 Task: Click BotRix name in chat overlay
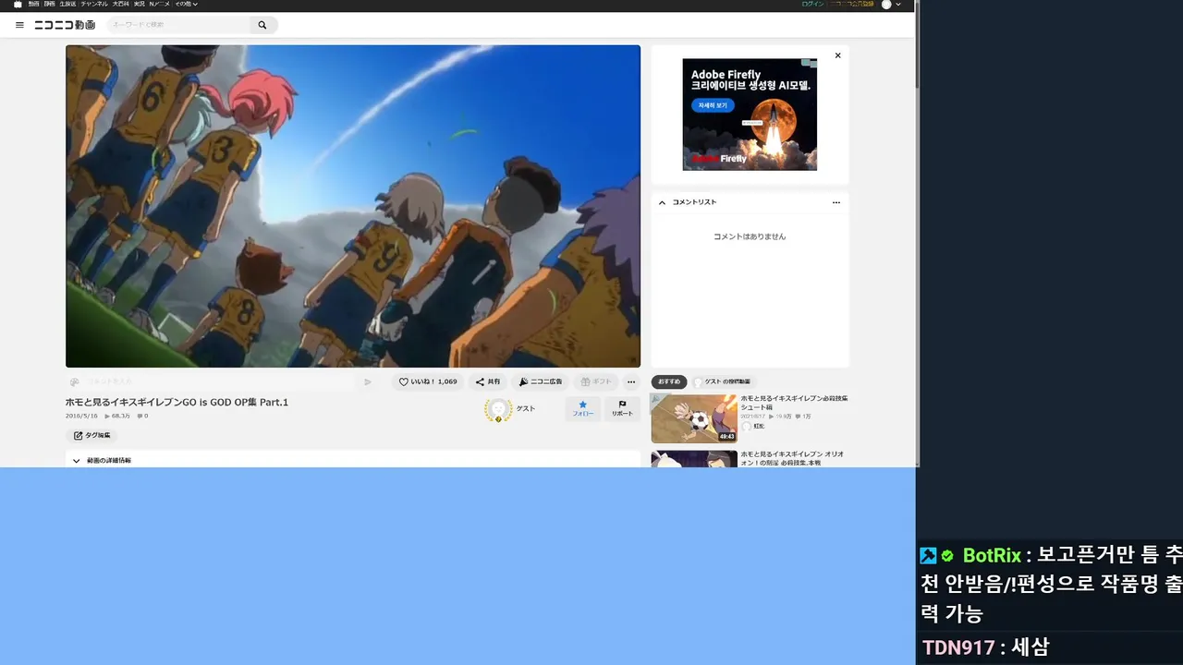click(x=992, y=556)
